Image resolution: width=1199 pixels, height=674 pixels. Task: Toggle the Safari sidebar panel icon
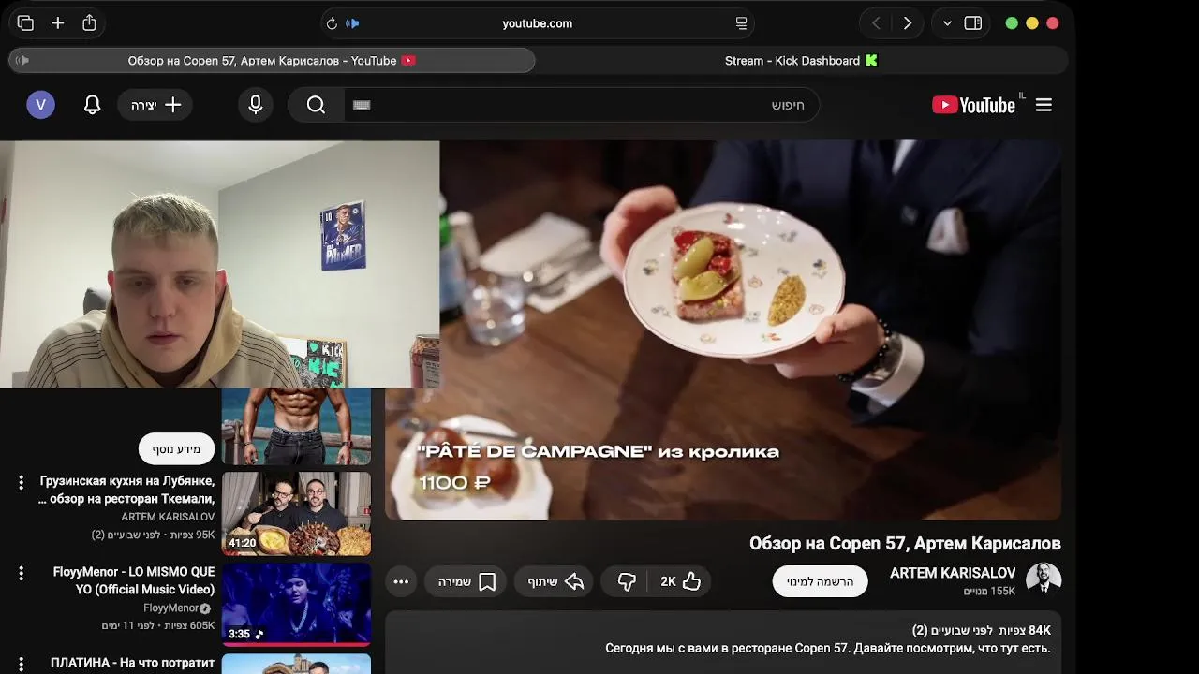coord(973,23)
